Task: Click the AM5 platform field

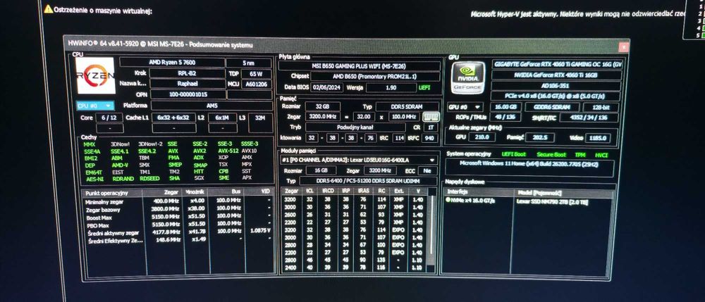Action: [211, 106]
